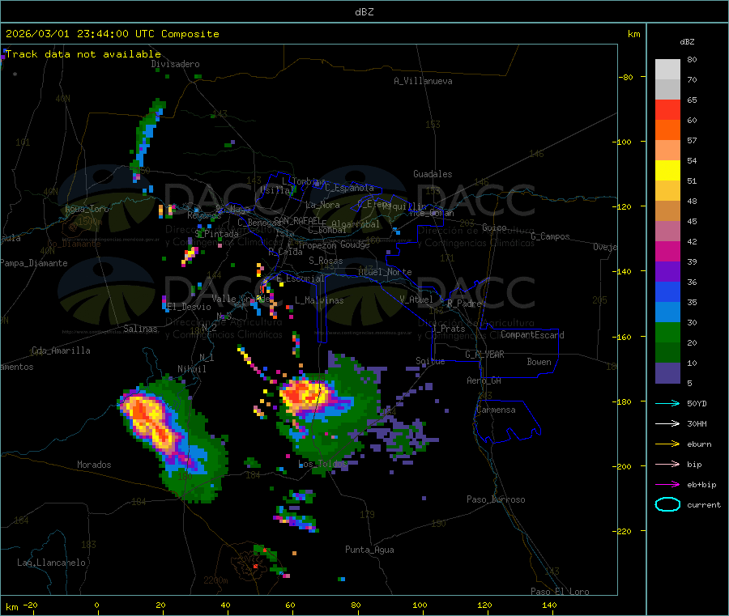Click the 'Atuel_Norte' map label
Viewport: 729px width, 616px height.
pos(385,272)
